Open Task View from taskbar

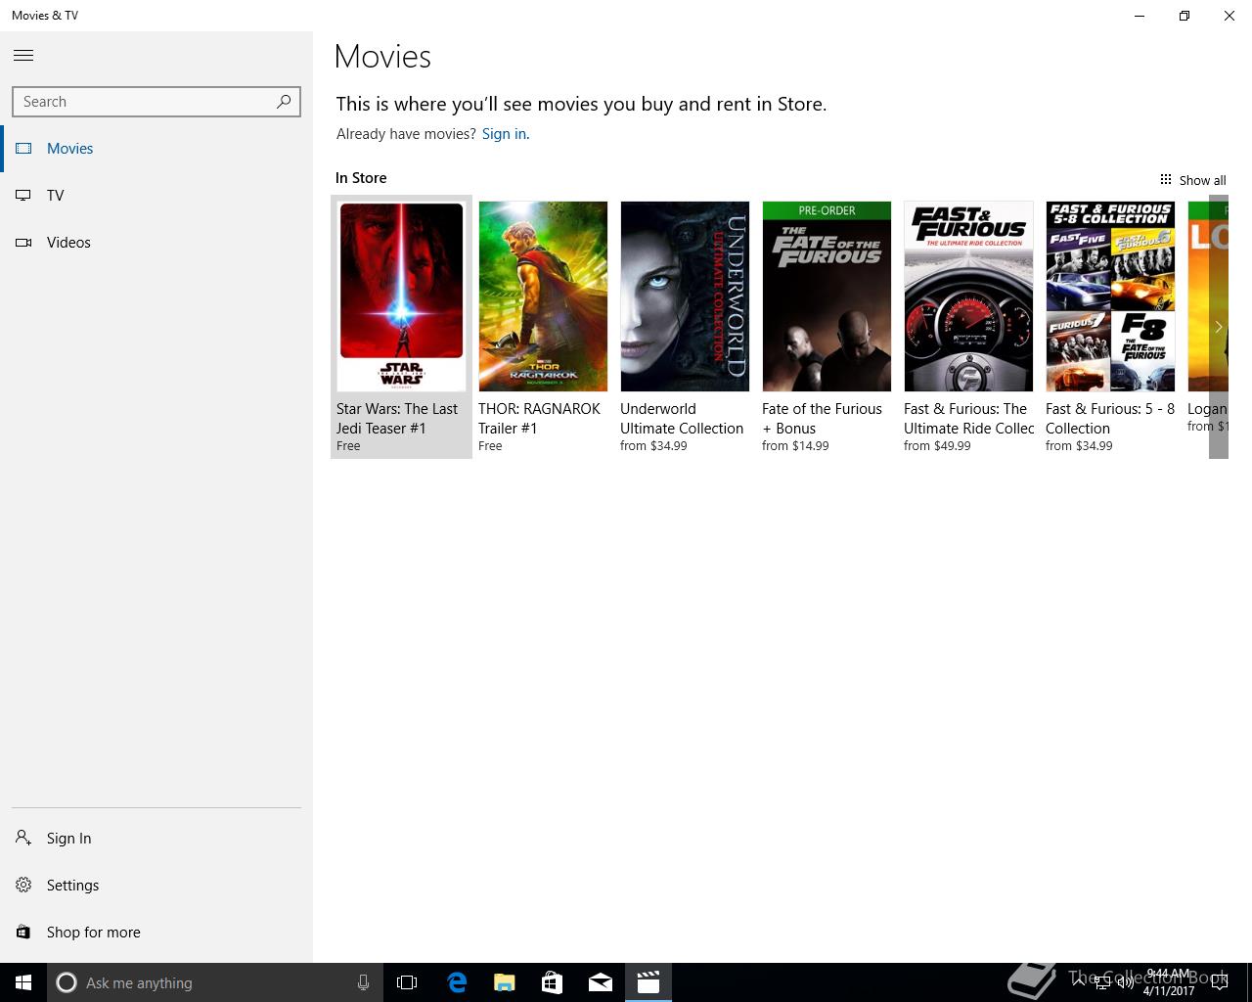(x=407, y=982)
